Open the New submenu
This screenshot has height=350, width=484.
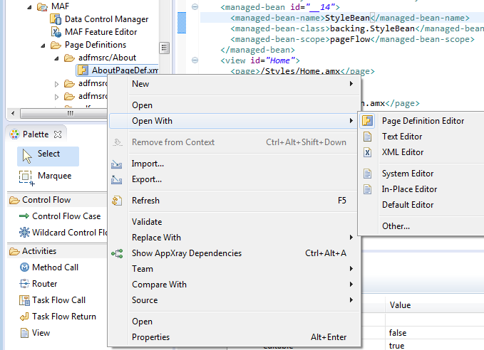[235, 84]
